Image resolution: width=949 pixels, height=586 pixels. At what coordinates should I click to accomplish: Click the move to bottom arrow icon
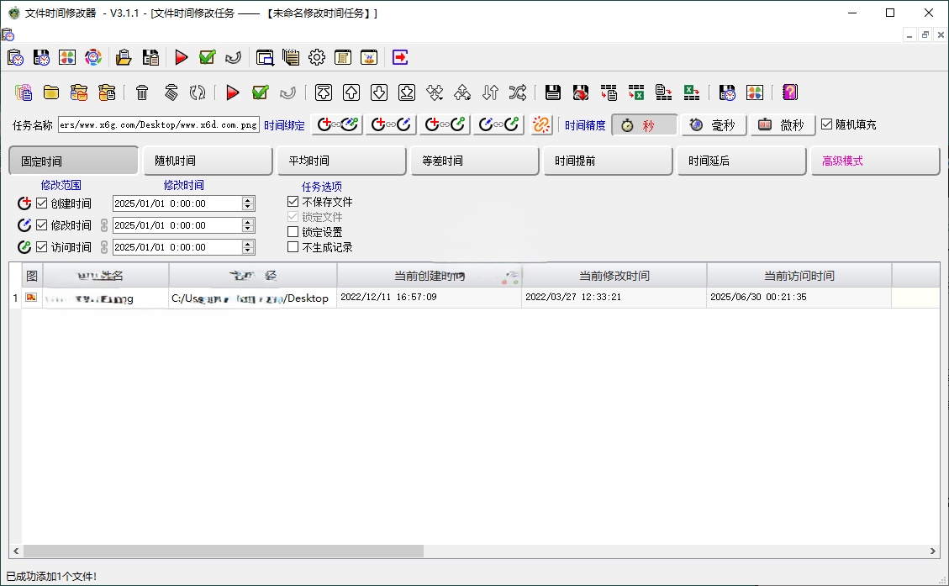(407, 92)
